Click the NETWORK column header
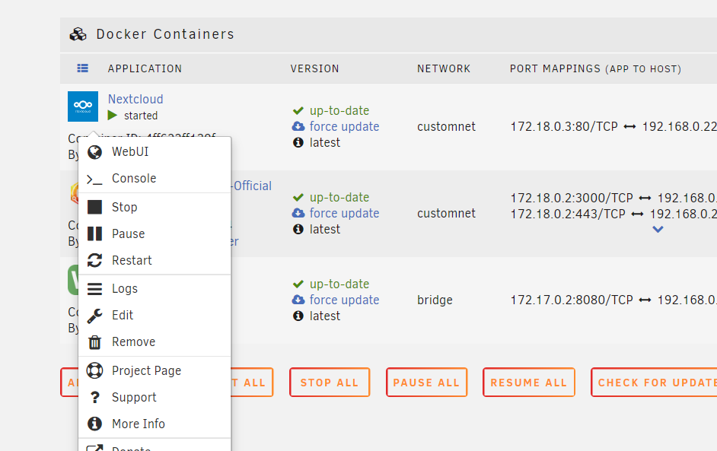The image size is (717, 451). [444, 68]
